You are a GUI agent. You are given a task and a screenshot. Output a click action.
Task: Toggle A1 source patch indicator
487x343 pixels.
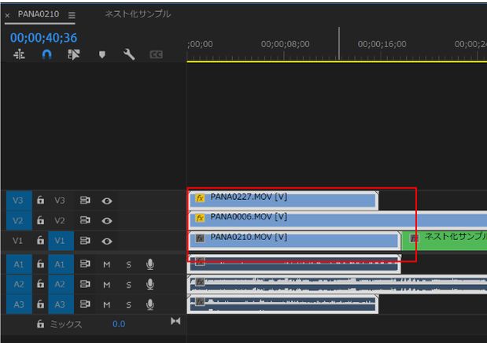[19, 264]
